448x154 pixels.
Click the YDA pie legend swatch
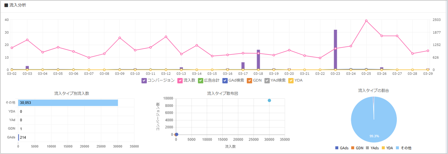click(384, 148)
